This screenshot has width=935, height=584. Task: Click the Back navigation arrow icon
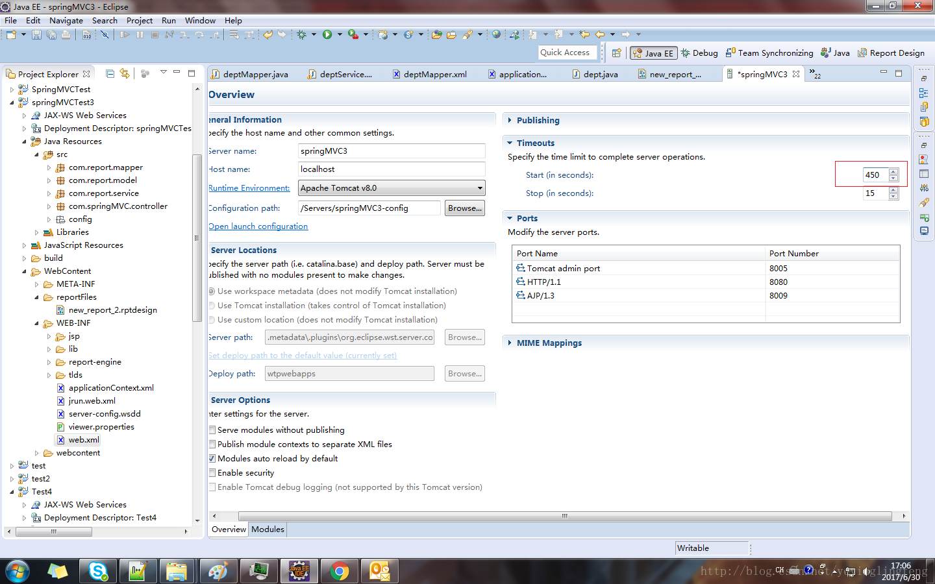coord(600,34)
